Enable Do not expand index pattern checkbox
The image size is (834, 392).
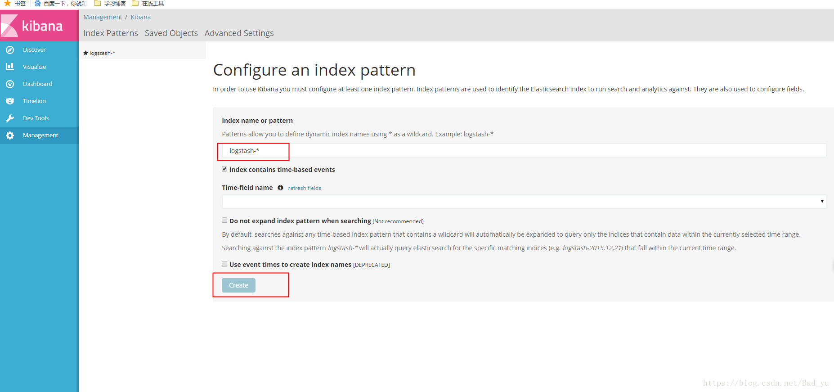point(224,221)
